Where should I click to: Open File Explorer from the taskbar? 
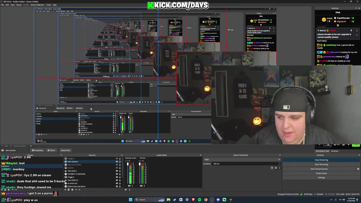[x=168, y=200]
